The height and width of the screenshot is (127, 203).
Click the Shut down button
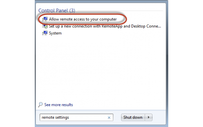[x=133, y=117]
